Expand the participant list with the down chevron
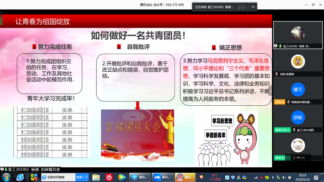 click(298, 157)
